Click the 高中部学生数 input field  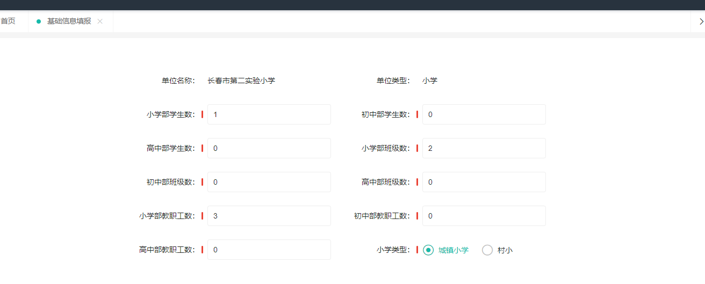[269, 148]
